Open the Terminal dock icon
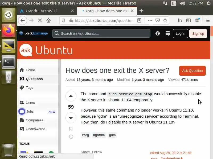 [x=9, y=62]
